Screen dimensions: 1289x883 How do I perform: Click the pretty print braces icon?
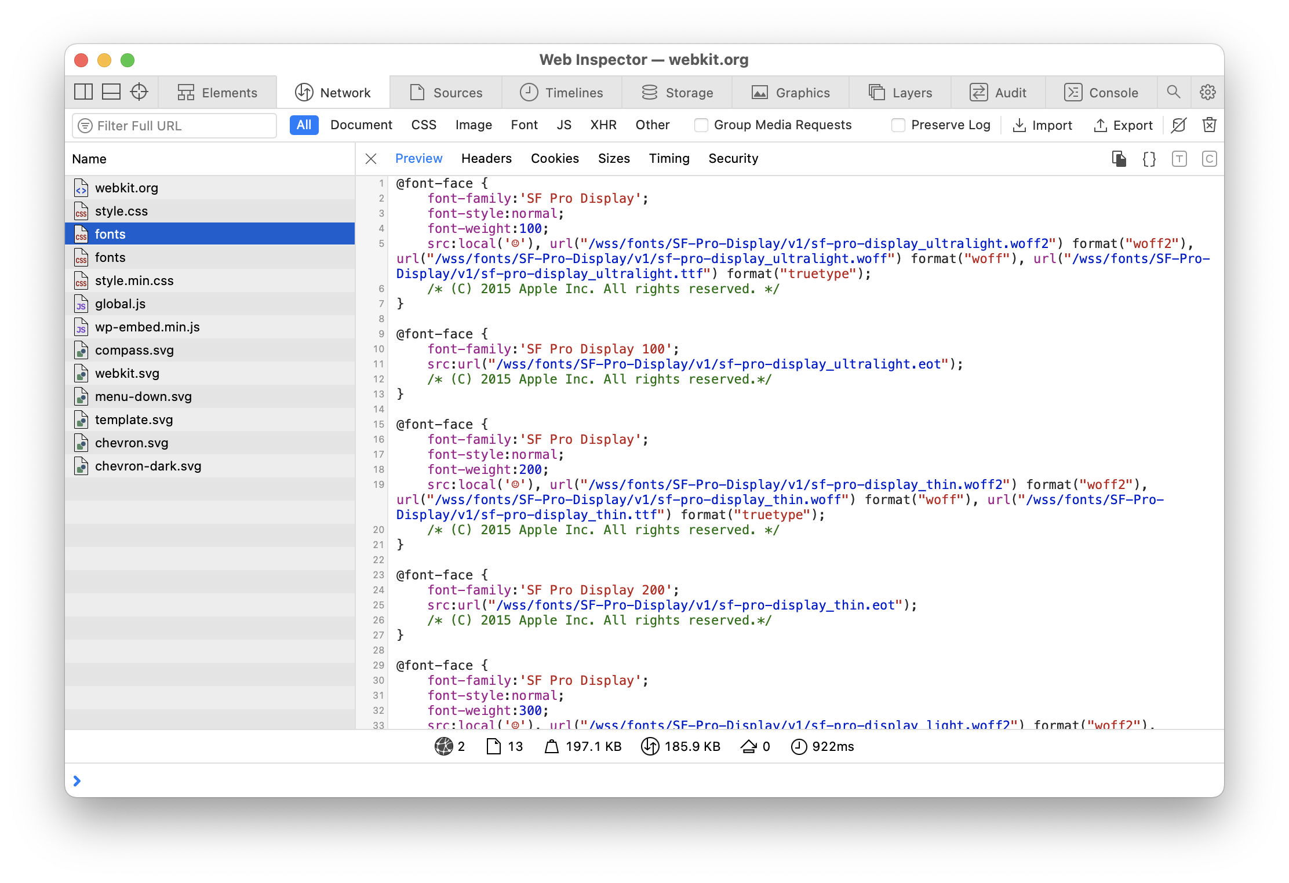coord(1149,159)
